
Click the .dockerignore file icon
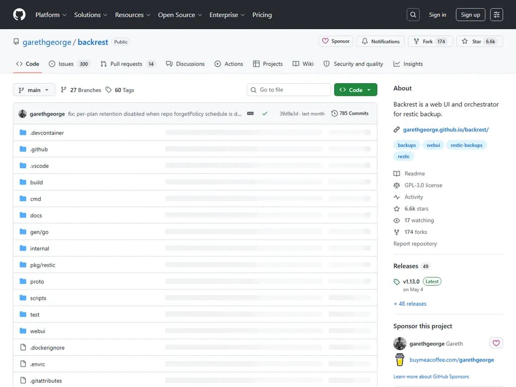23,347
